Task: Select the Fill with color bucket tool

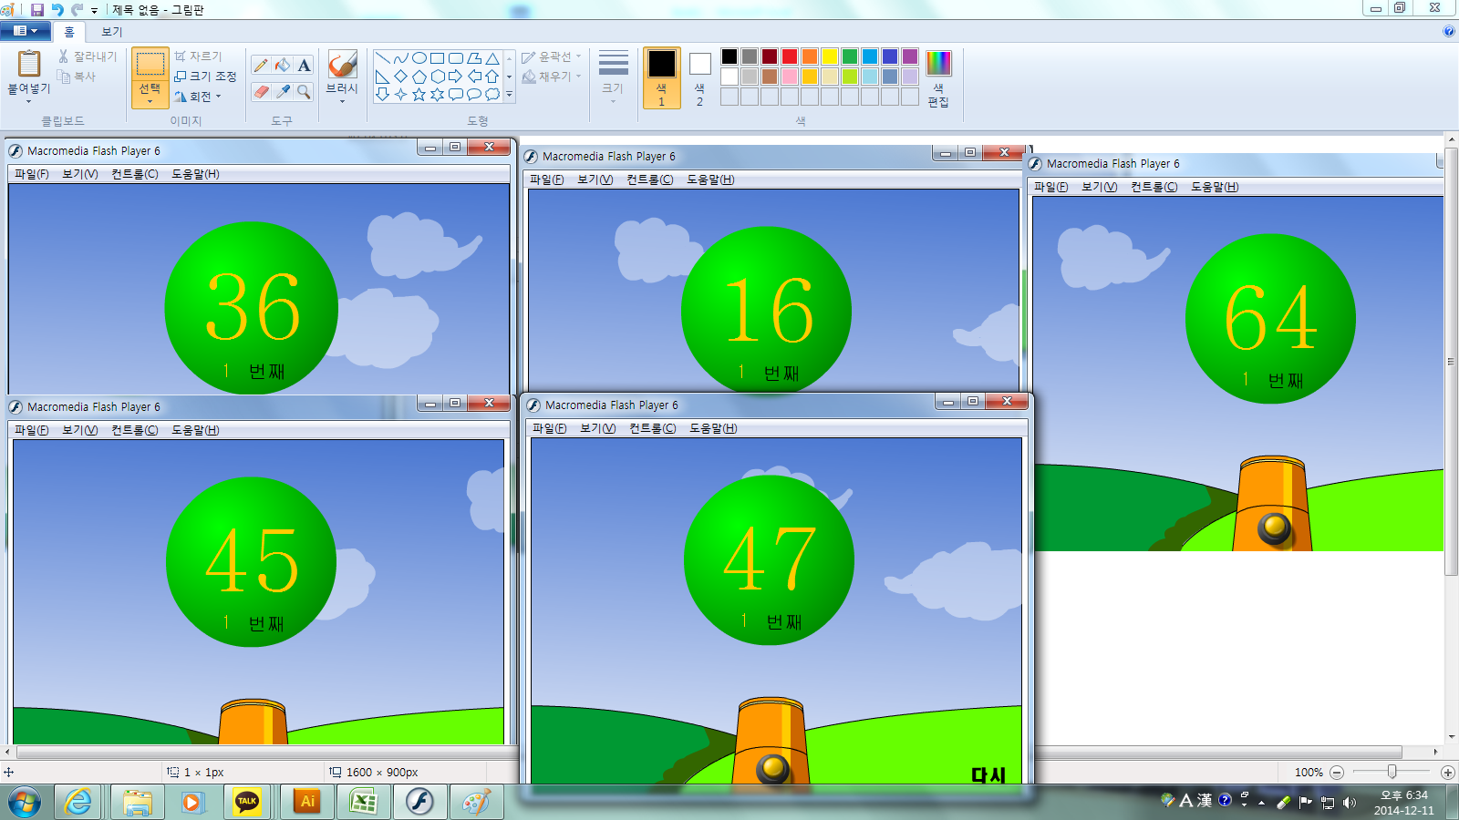Action: tap(283, 65)
